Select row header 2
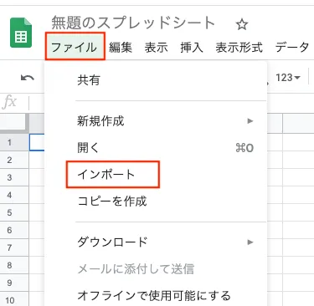The width and height of the screenshot is (314, 306). coord(14,160)
